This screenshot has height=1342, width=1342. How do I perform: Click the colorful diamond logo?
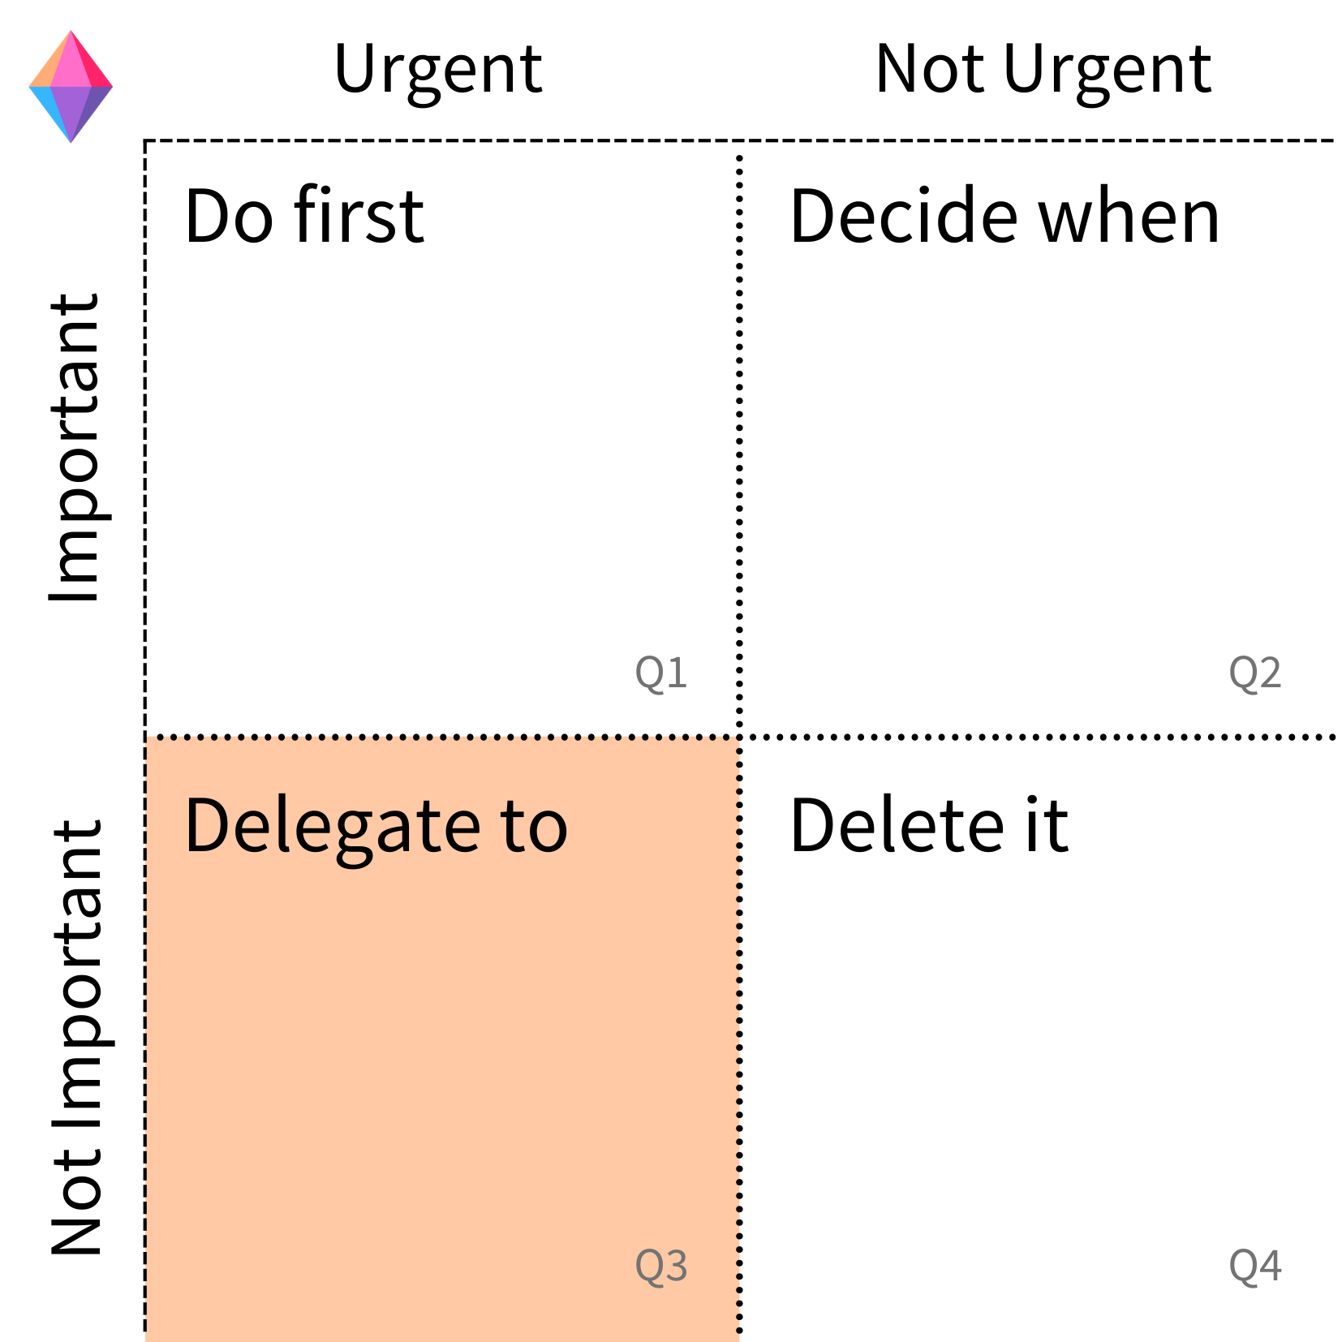pos(71,87)
